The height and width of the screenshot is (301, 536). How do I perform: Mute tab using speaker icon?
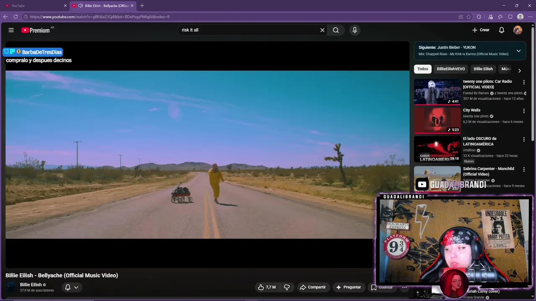(80, 5)
